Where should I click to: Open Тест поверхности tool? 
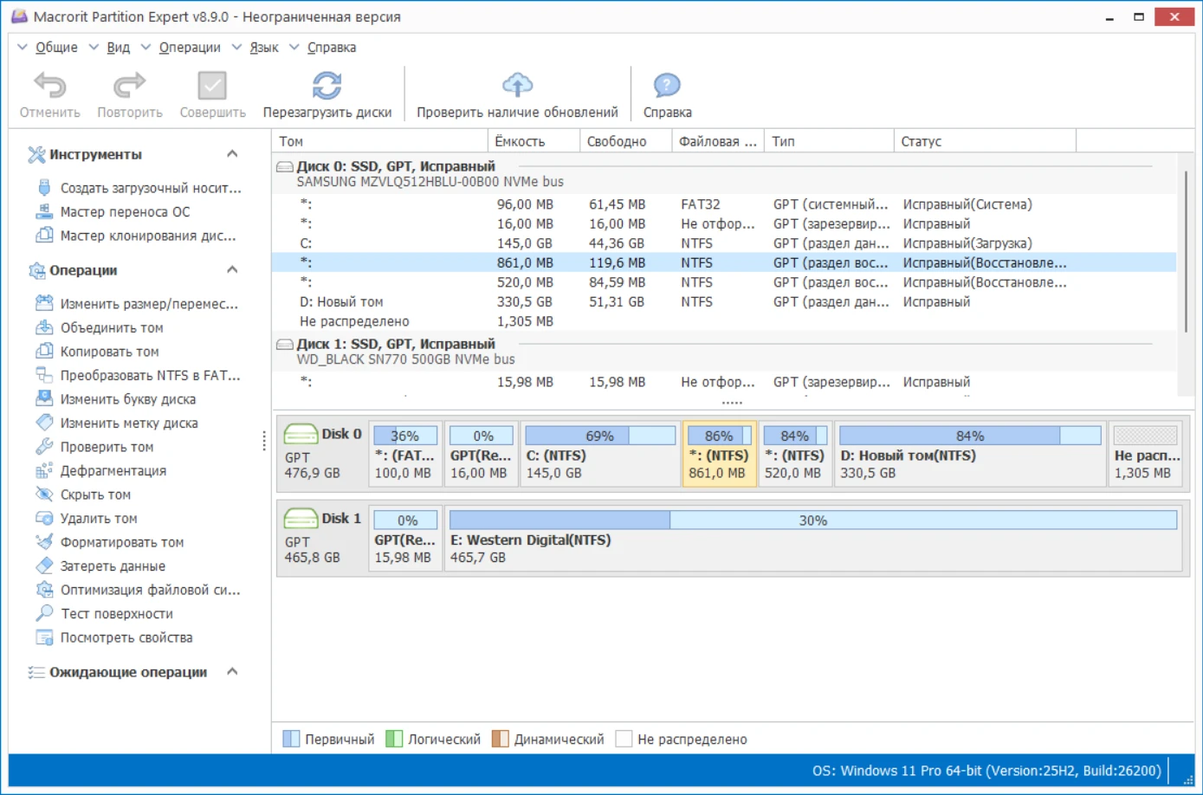[116, 614]
